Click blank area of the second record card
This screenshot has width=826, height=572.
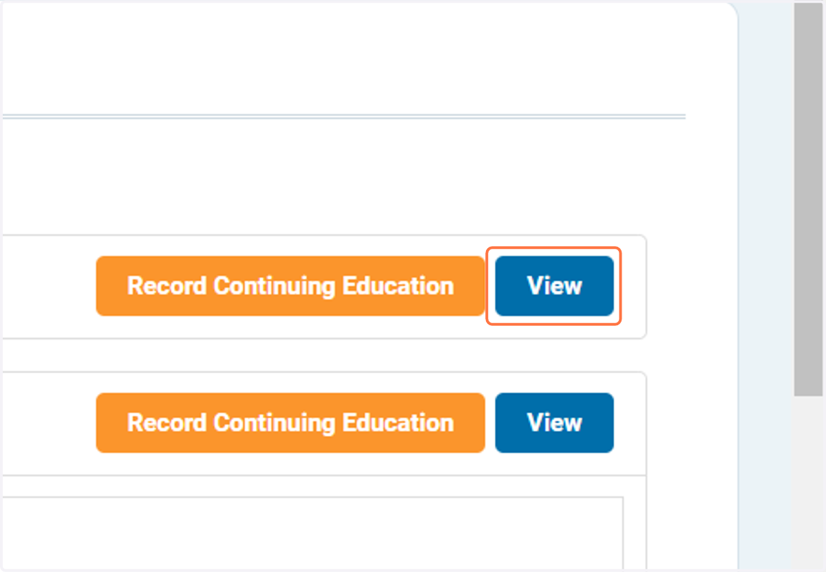coord(48,423)
